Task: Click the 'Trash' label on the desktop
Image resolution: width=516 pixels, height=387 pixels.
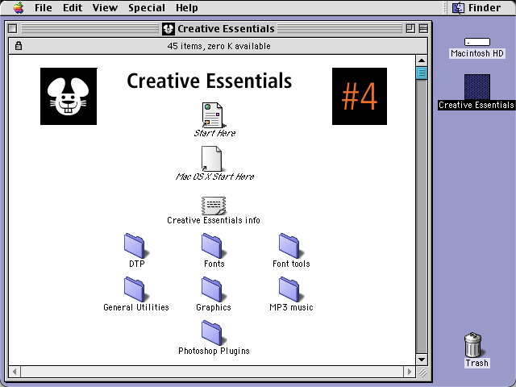Action: coord(476,363)
